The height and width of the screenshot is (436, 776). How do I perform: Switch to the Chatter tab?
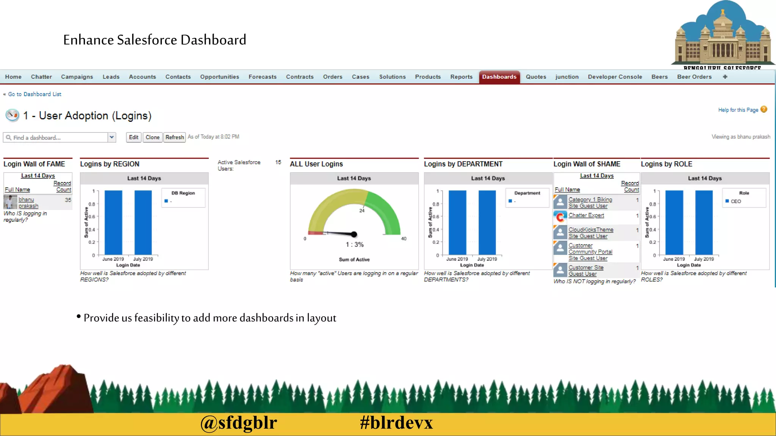tap(41, 77)
